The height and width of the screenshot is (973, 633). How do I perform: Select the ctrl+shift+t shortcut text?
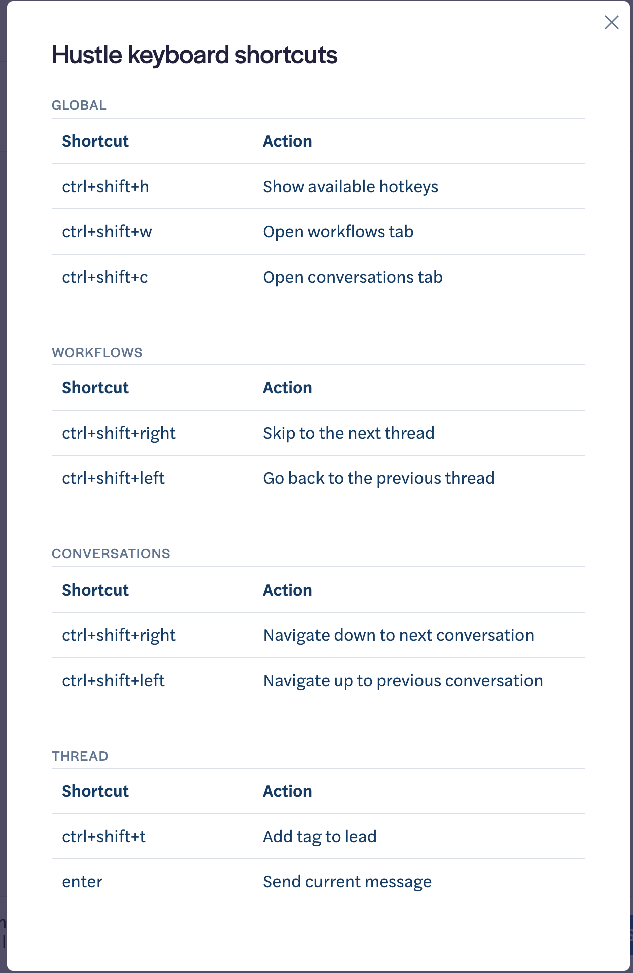[103, 837]
